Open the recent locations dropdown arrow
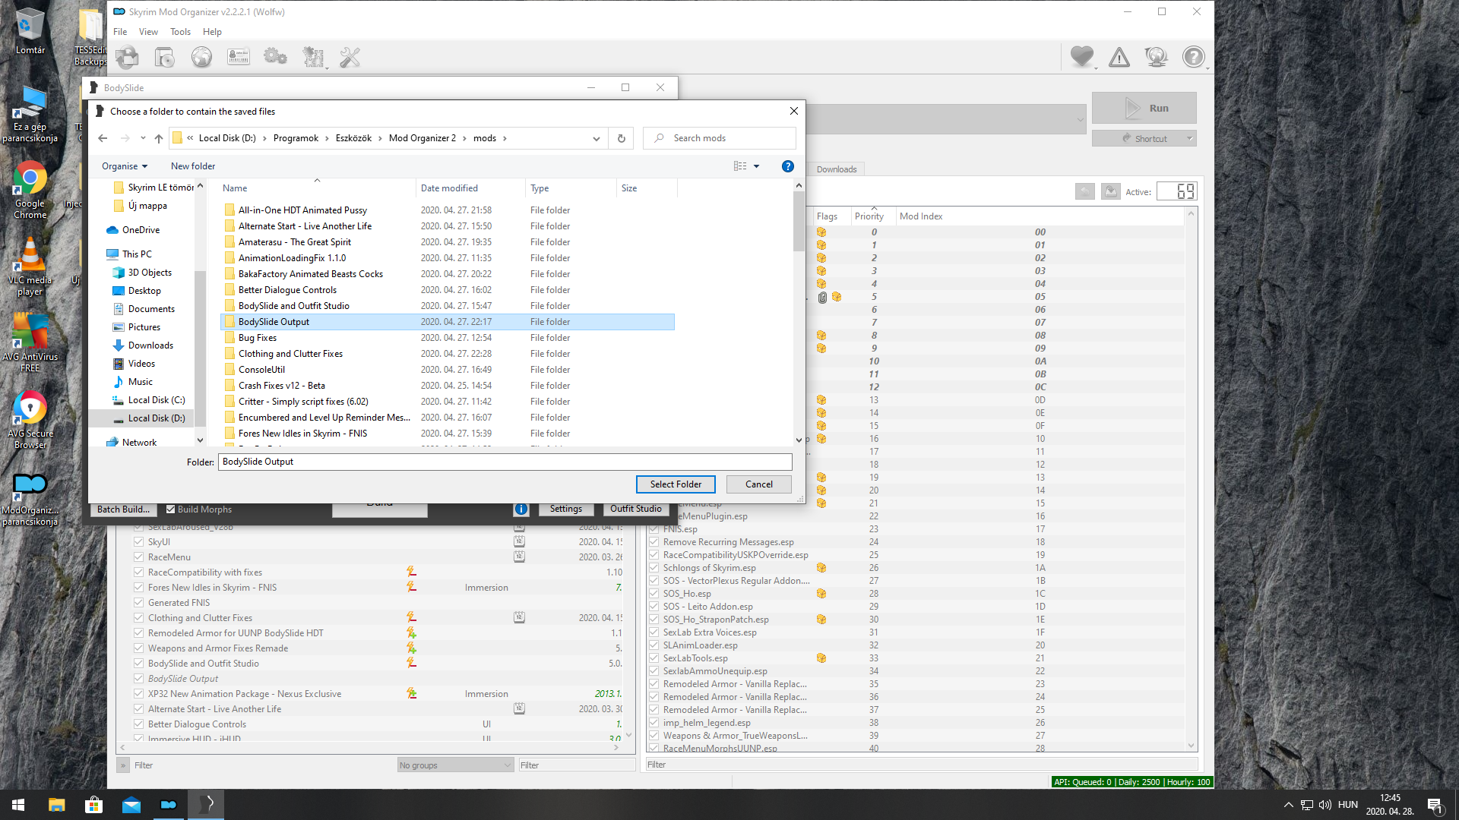Viewport: 1459px width, 820px height. tap(142, 138)
